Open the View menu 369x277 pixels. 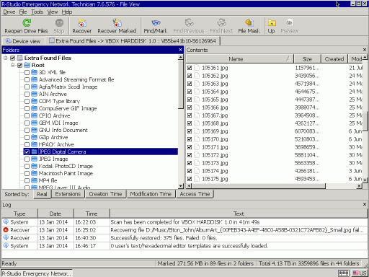[53, 12]
